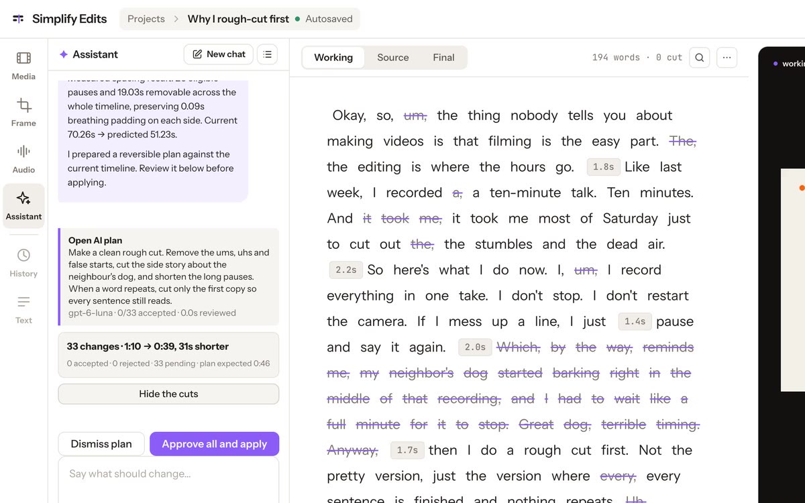Click the 1.8s pause marker
The height and width of the screenshot is (503, 805).
[603, 167]
